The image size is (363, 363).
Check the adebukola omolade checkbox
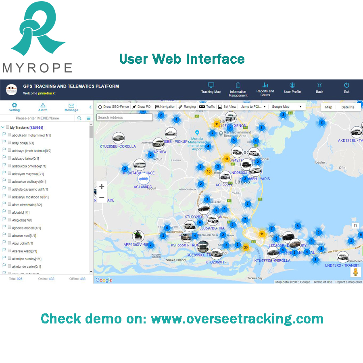click(9, 166)
